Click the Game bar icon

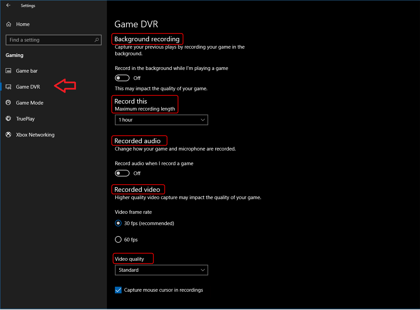(x=9, y=71)
